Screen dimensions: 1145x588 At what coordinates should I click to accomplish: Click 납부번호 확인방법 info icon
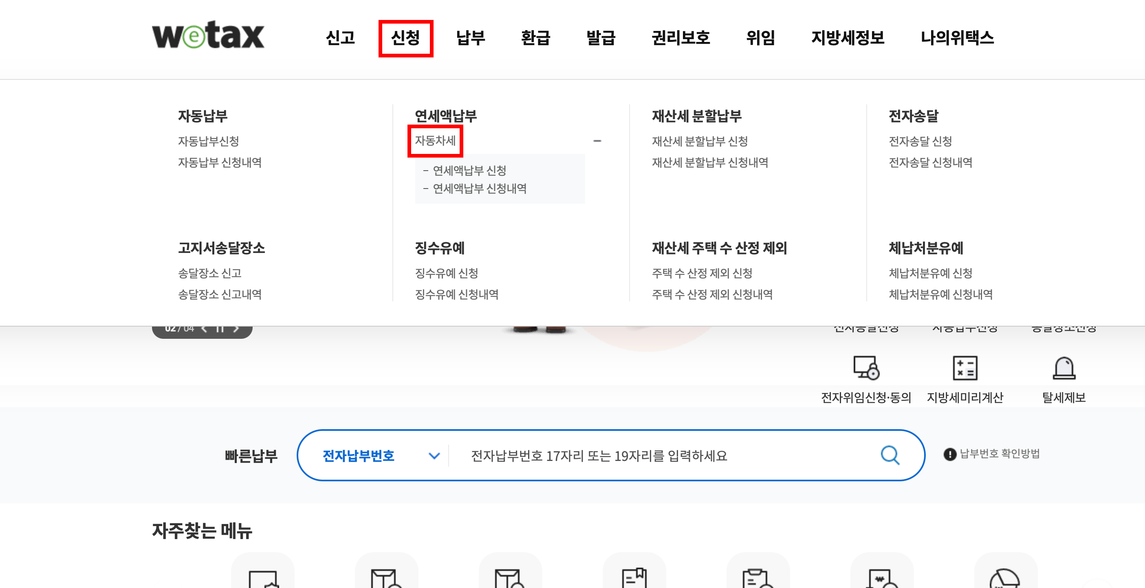click(949, 454)
